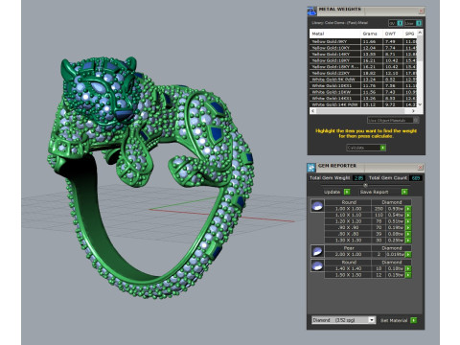Click the Total Gem Count value field
Viewport: 460px width, 345px height.
(x=416, y=178)
